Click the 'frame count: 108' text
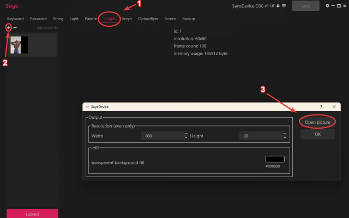Image resolution: width=349 pixels, height=218 pixels. pos(190,46)
